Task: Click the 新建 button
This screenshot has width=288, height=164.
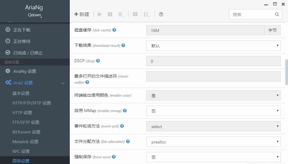Action: (x=82, y=14)
